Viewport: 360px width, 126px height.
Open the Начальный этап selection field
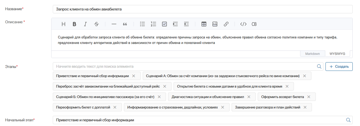[x=203, y=120]
